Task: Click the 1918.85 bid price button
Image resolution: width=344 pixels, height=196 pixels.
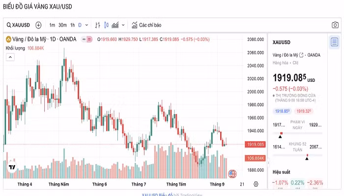Action: click(282, 111)
